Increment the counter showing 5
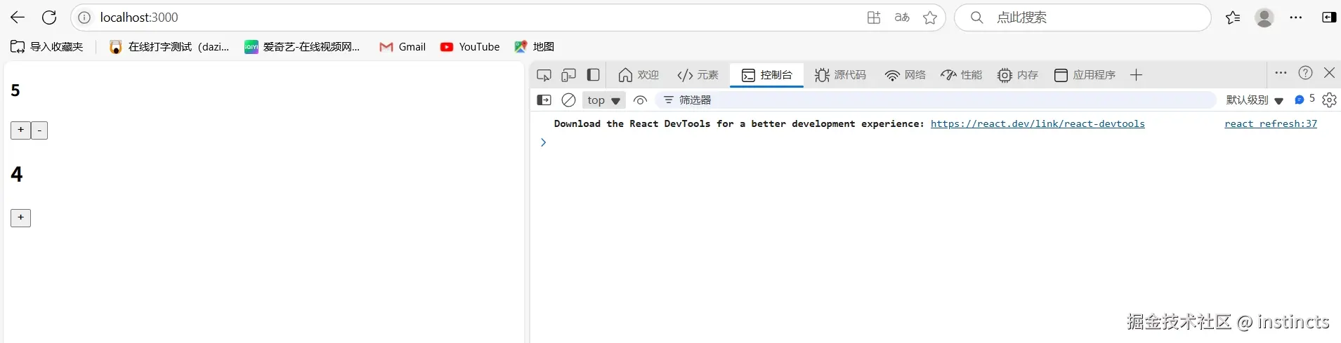This screenshot has width=1341, height=343. tap(21, 130)
